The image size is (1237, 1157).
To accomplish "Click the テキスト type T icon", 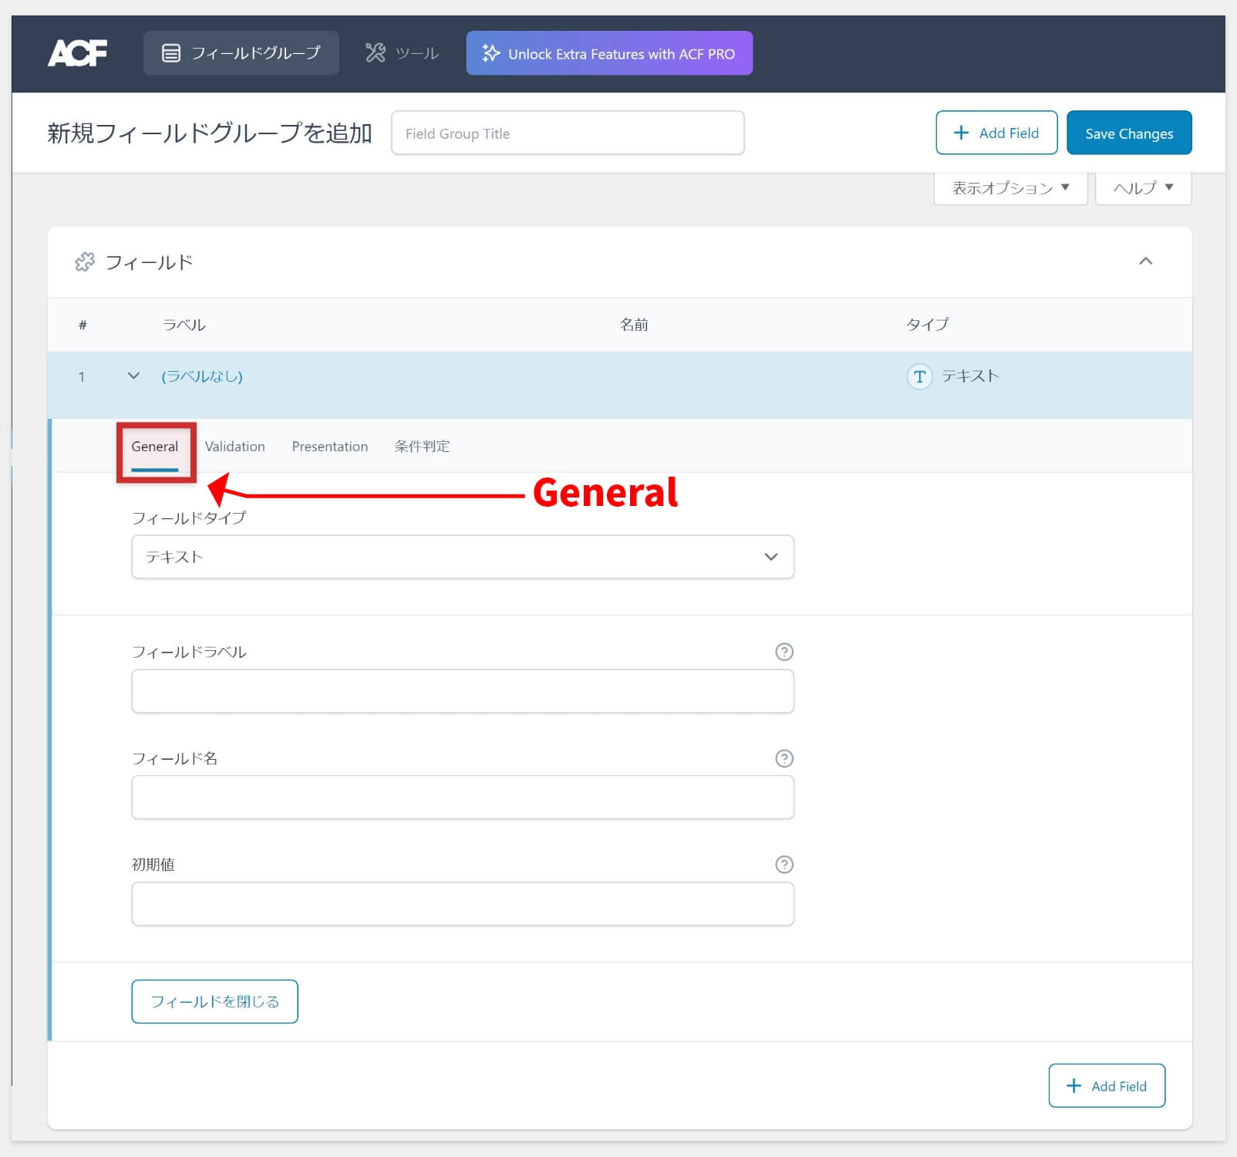I will 919,376.
